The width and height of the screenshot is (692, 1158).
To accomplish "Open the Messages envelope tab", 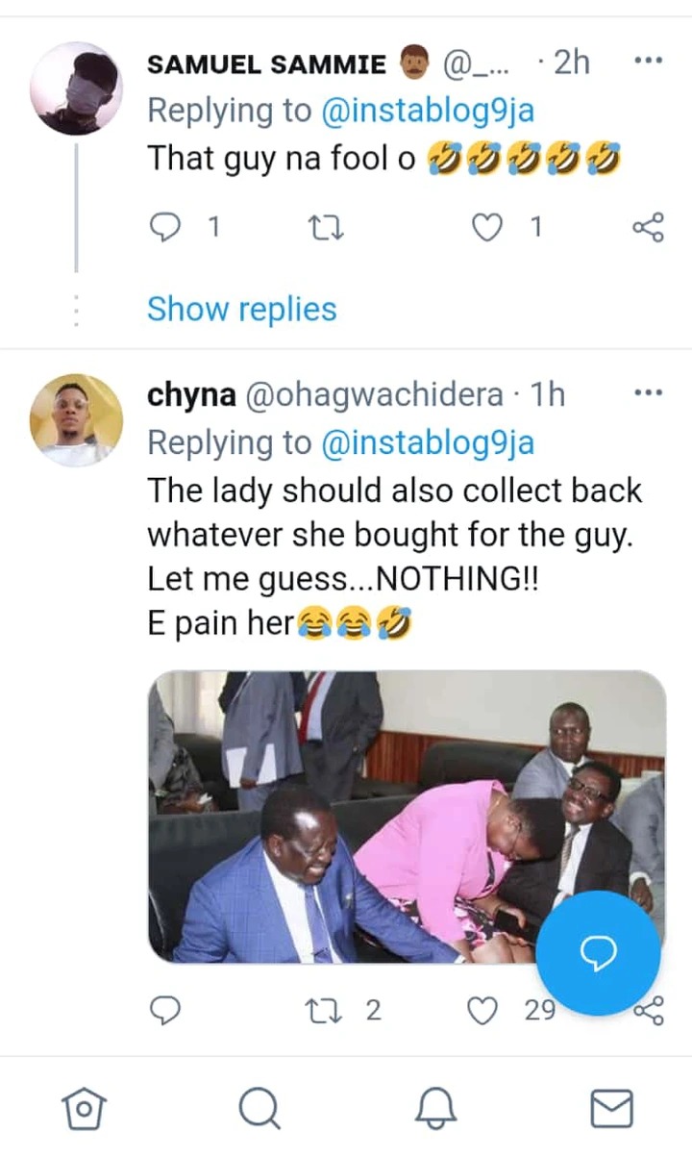I will 611,1109.
